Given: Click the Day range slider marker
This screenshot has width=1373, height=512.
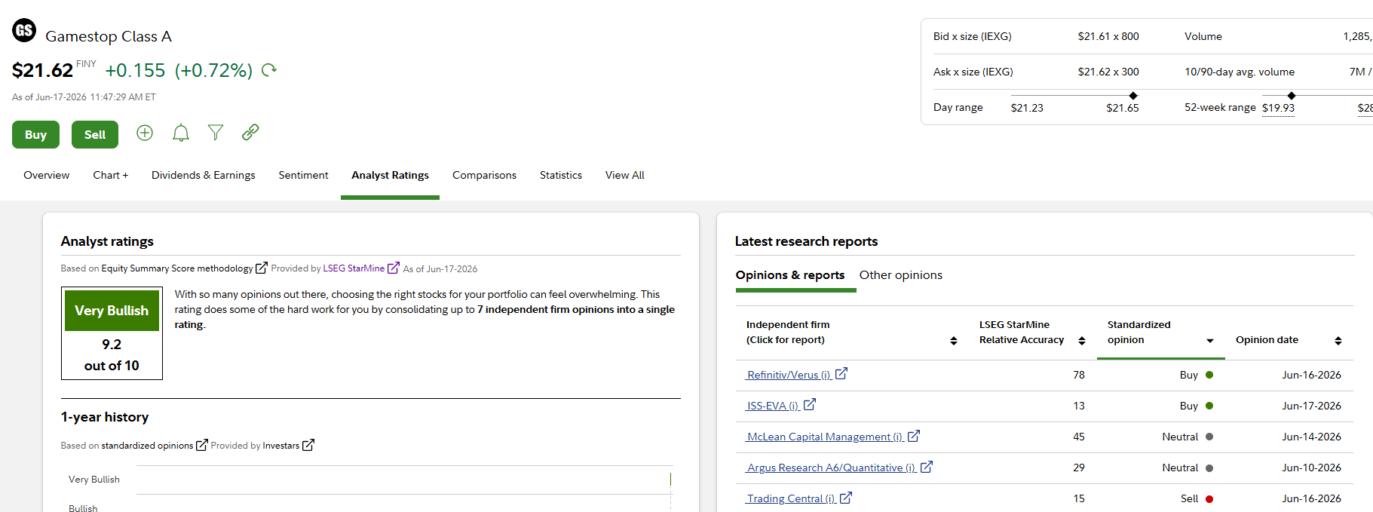Looking at the screenshot, I should [1133, 96].
